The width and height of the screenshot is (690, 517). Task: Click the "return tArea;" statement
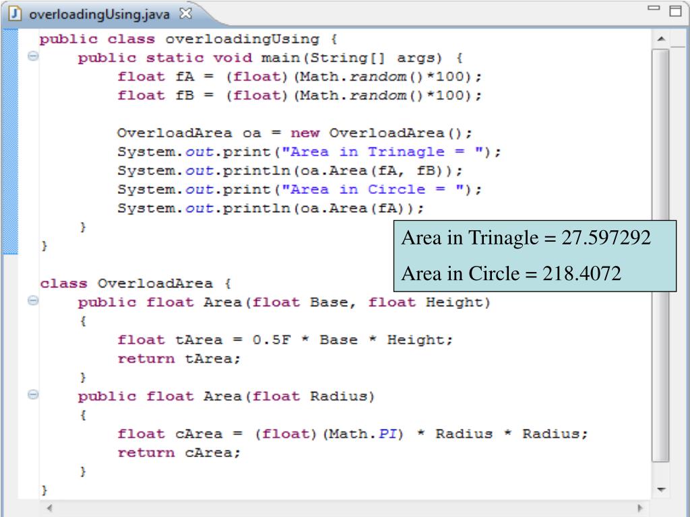click(179, 359)
